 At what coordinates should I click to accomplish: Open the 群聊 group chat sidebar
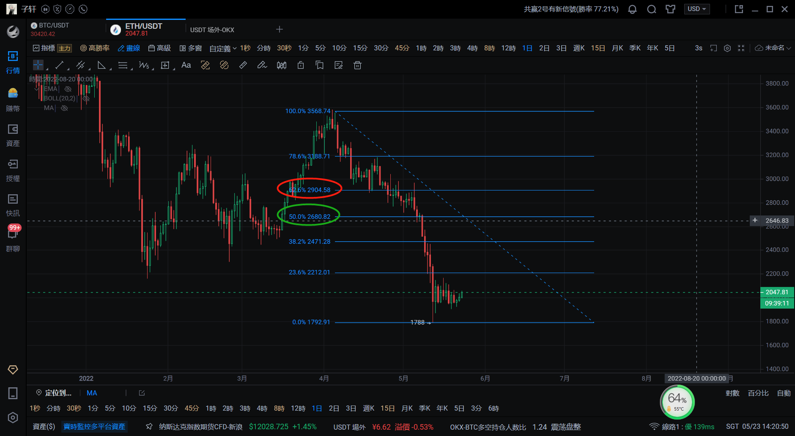click(13, 240)
